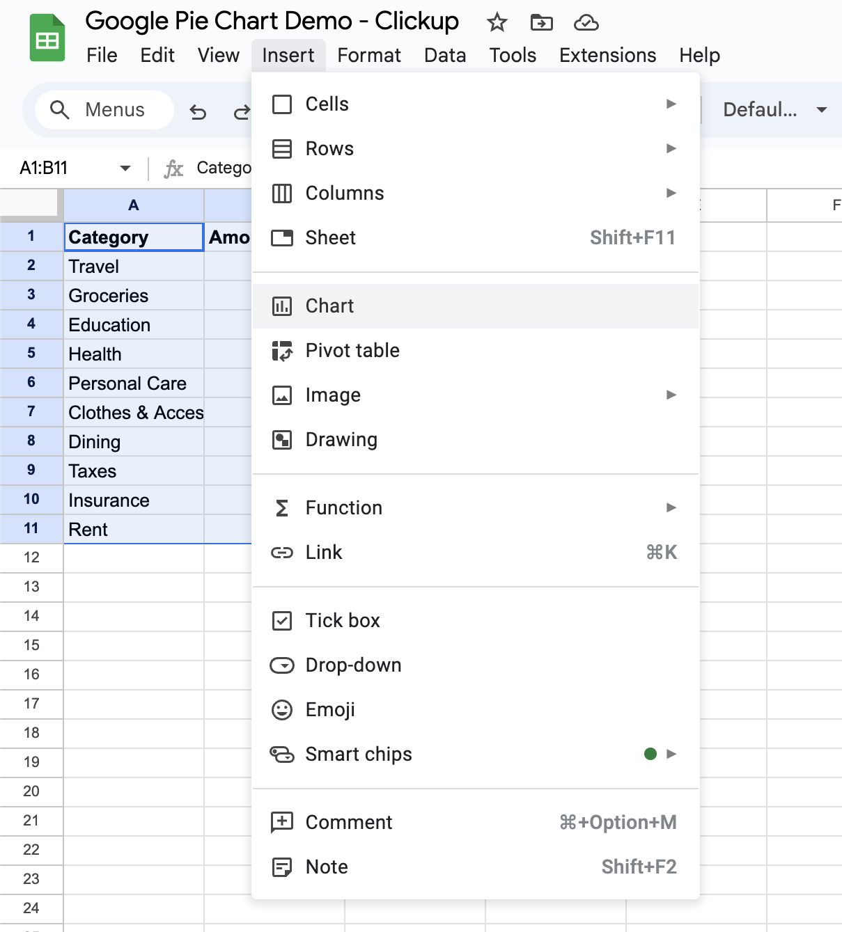Open the File menu

pos(102,56)
